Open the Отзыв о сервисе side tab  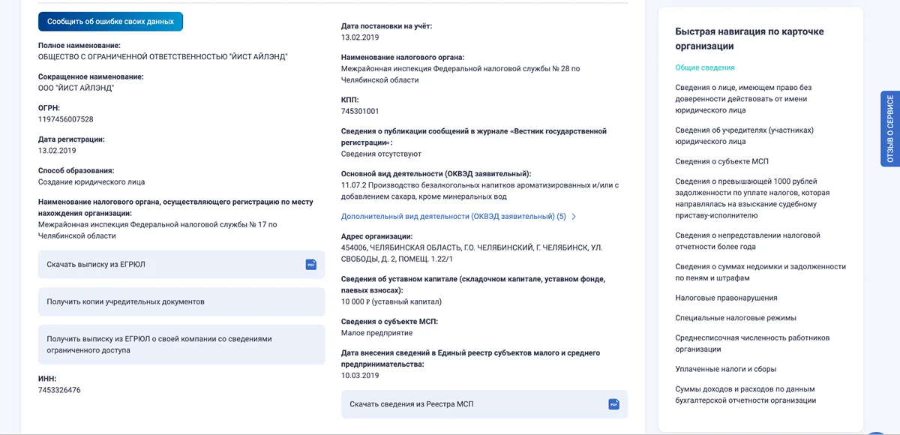890,129
